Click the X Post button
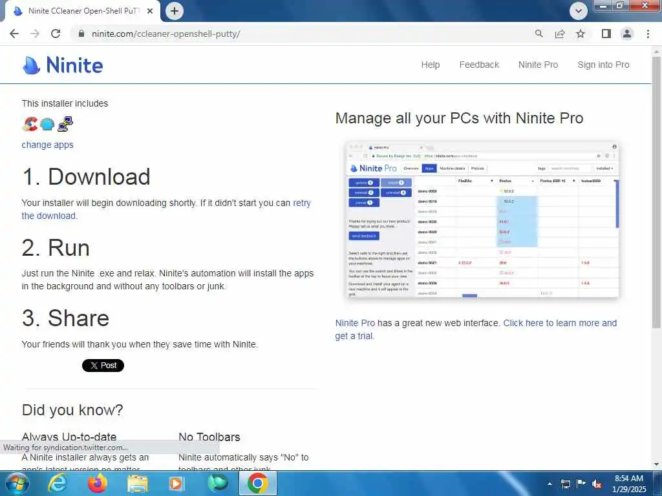Screen dimensions: 662x496 (103, 366)
